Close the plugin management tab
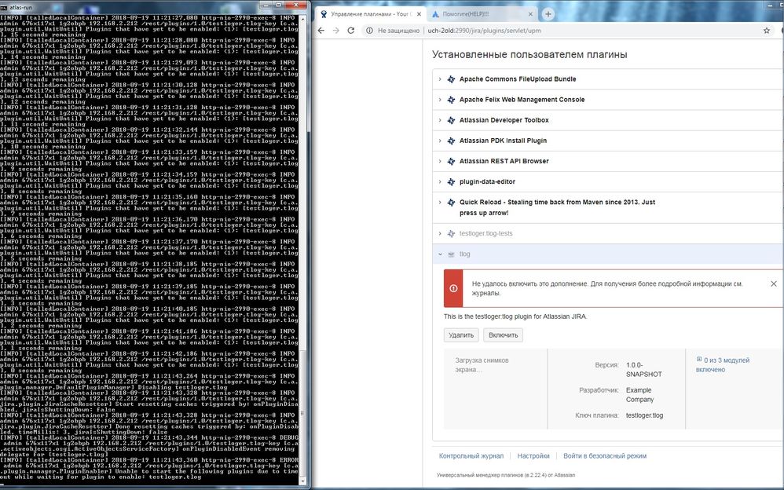784x490 pixels. tap(419, 14)
